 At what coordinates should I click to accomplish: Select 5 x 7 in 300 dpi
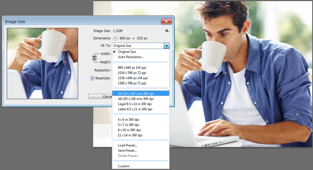click(141, 125)
